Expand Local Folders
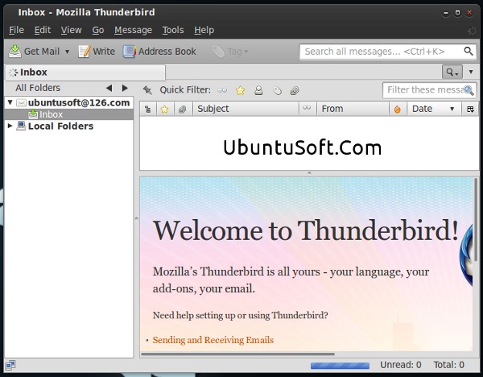Image resolution: width=483 pixels, height=377 pixels. click(x=10, y=126)
